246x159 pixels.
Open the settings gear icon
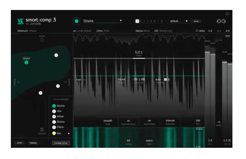click(227, 14)
